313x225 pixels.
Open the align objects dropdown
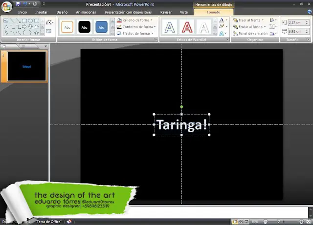(x=273, y=20)
